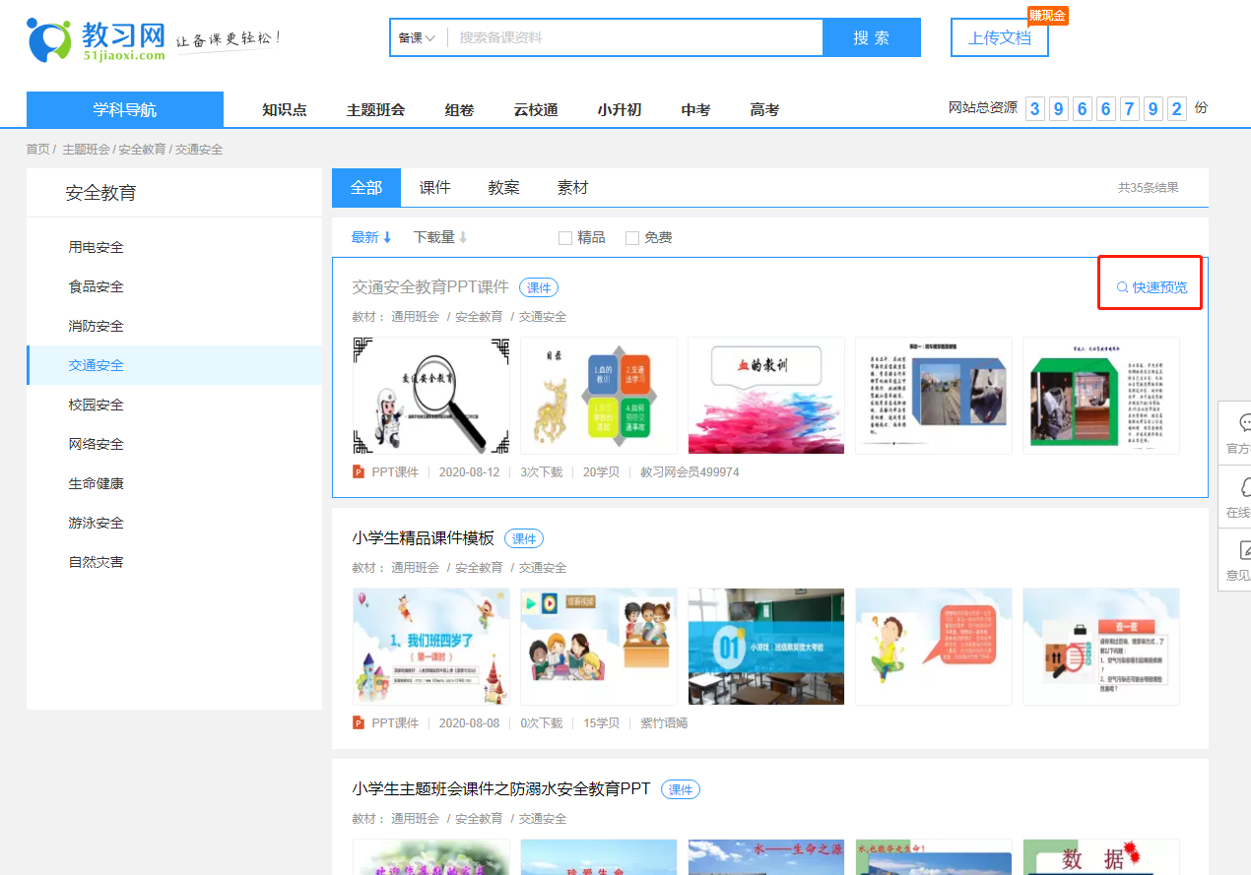Viewport: 1251px width, 875px height.
Task: Open 小升初 navigation item
Action: (x=620, y=110)
